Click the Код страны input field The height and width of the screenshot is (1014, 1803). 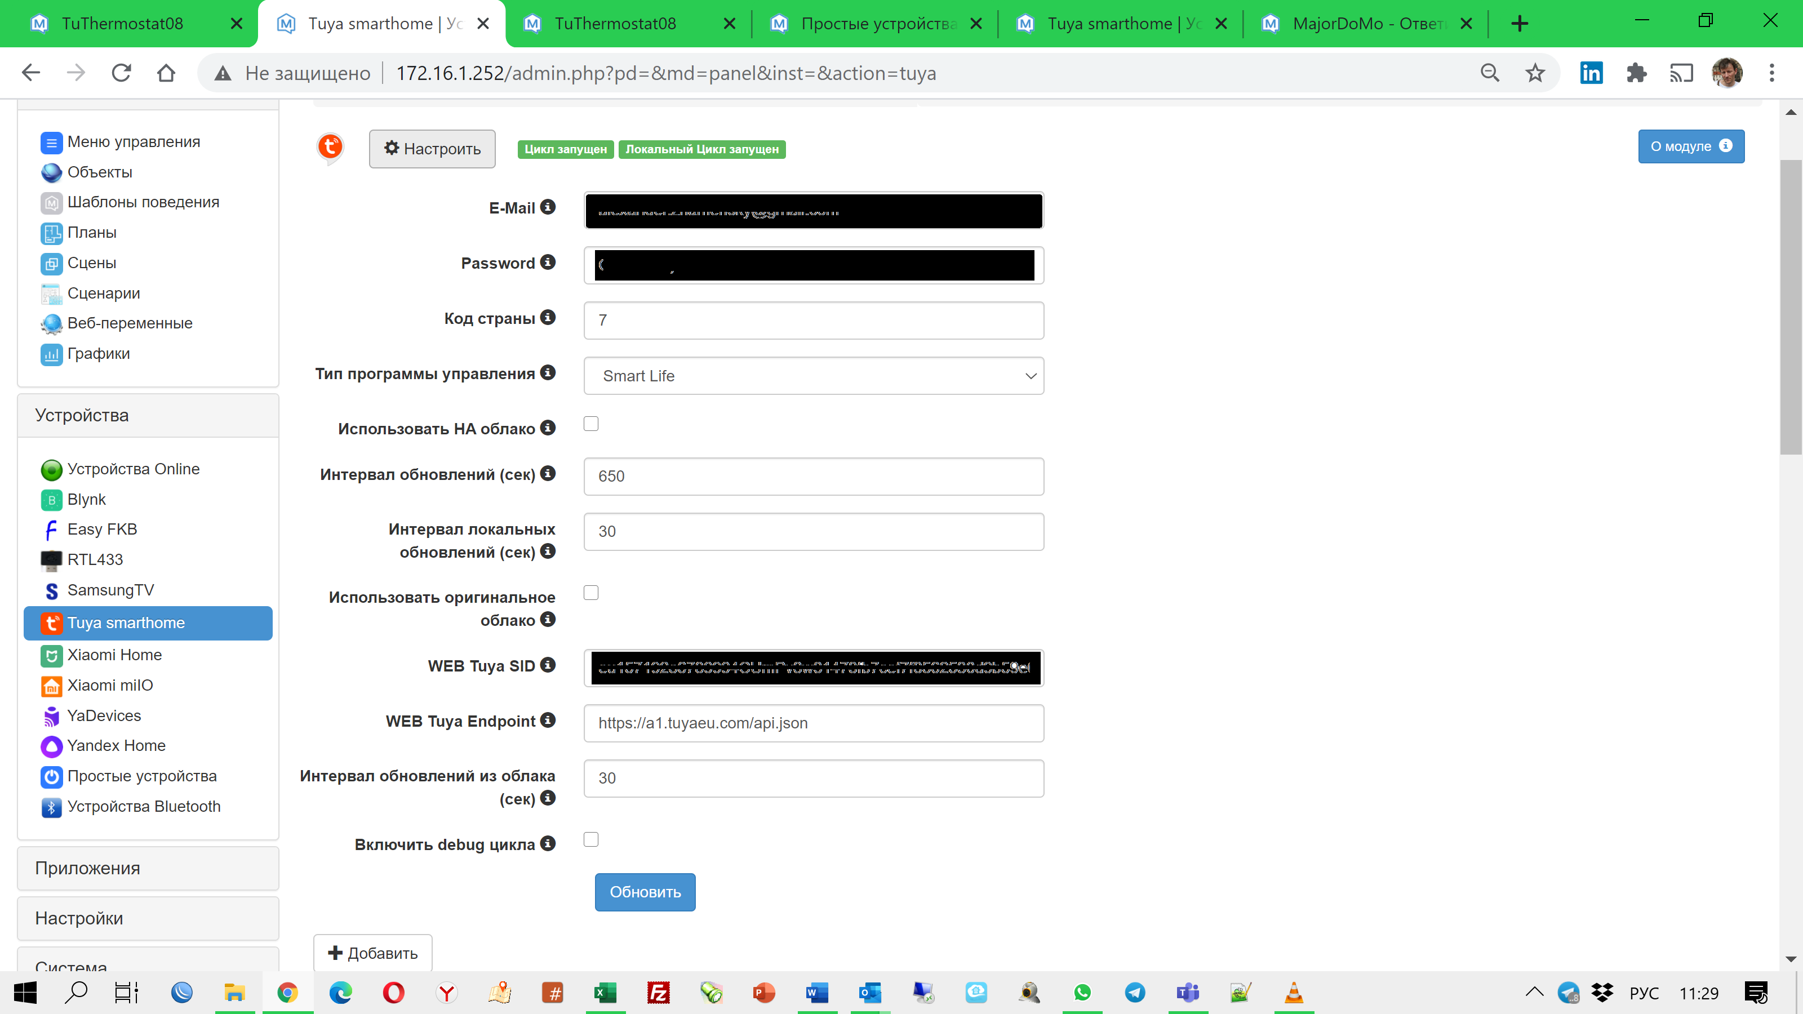point(813,321)
